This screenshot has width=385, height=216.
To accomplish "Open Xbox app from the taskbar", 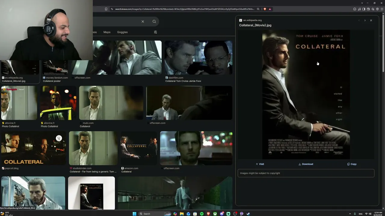I will [215, 214].
